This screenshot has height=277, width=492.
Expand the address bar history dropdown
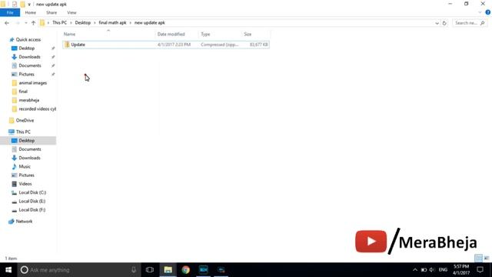[437, 23]
